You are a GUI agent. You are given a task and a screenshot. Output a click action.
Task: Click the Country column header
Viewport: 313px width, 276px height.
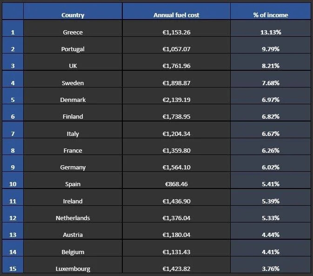tap(73, 15)
